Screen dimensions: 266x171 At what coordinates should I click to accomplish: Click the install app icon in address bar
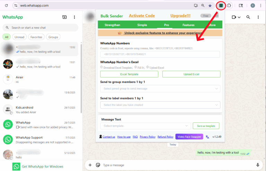(x=196, y=6)
